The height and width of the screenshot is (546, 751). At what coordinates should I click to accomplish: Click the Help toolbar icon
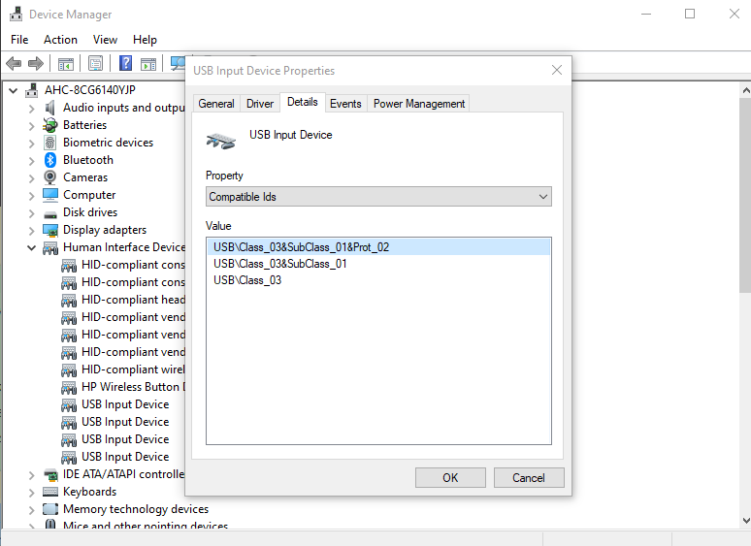pos(125,64)
